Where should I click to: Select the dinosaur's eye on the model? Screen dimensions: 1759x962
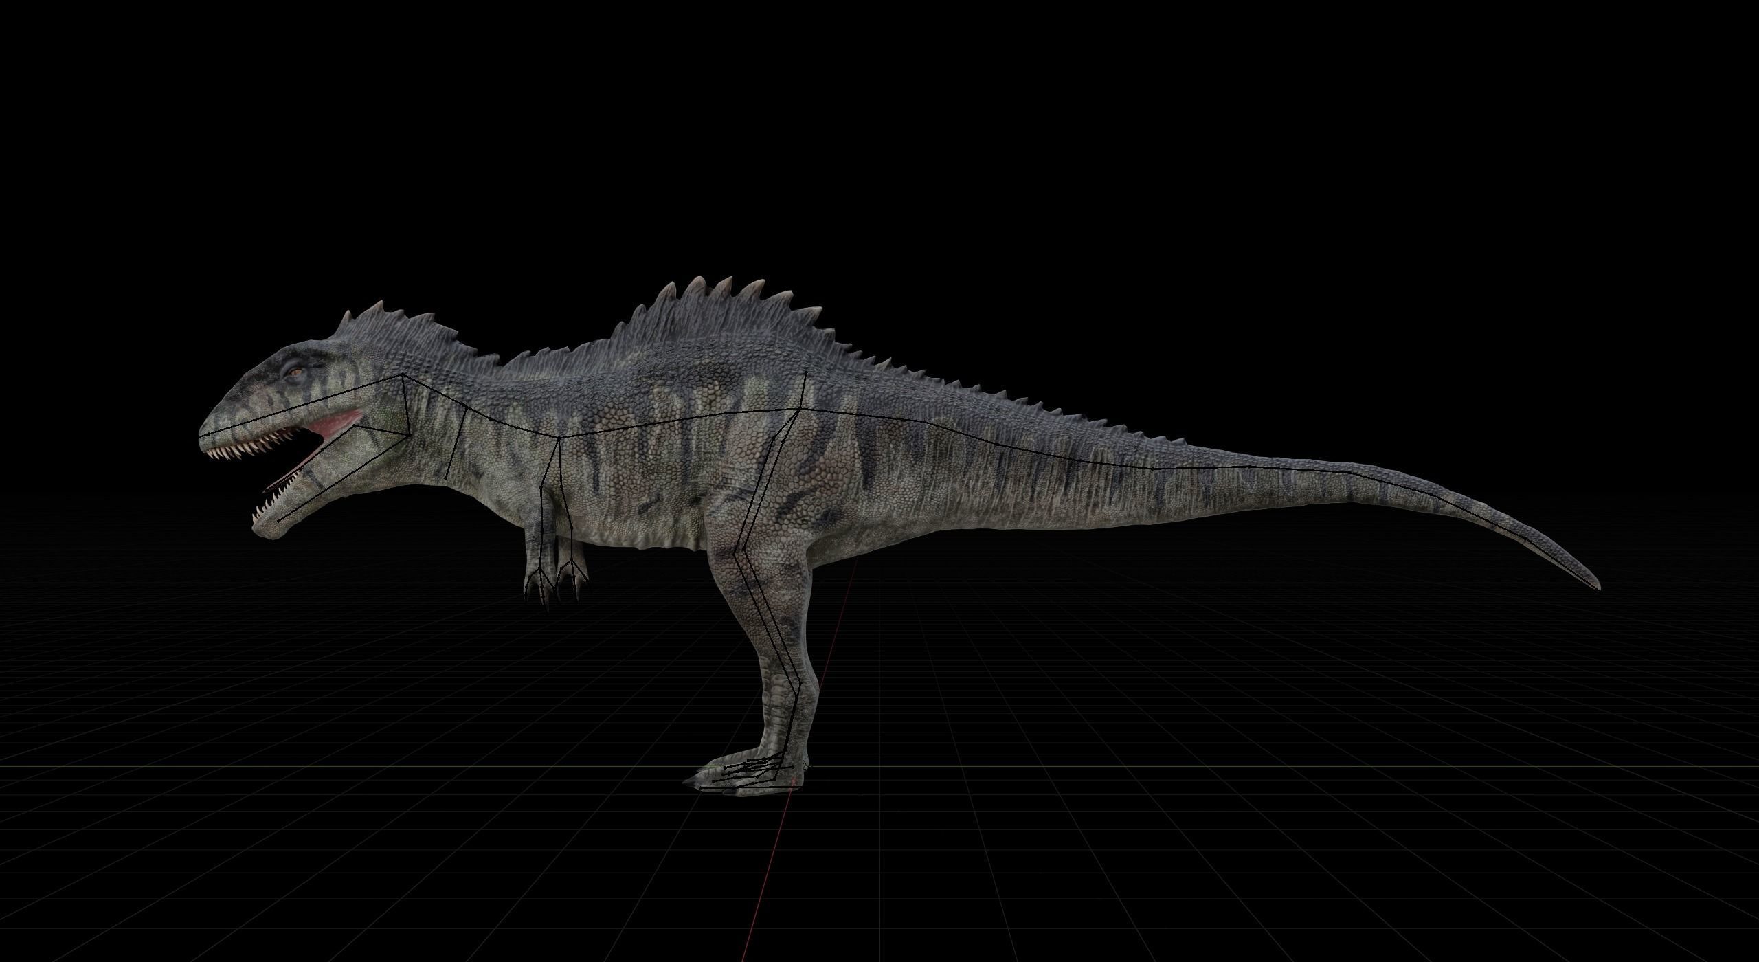(x=296, y=372)
